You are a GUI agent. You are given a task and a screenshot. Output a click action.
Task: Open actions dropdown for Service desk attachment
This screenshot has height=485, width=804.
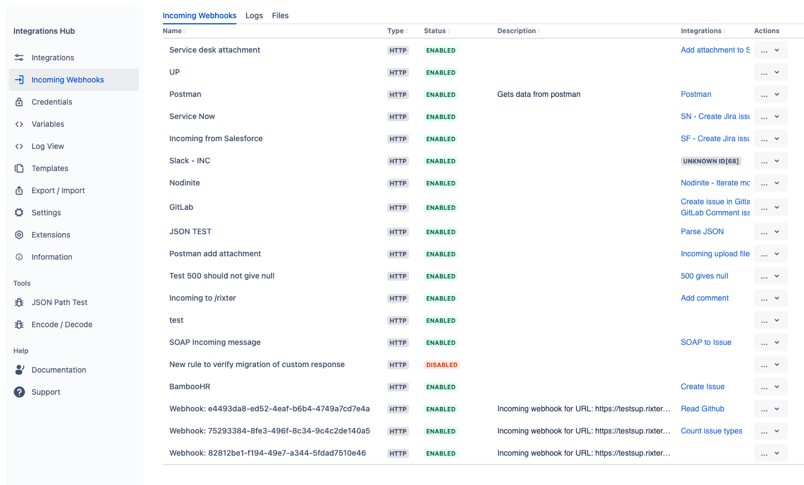[771, 50]
